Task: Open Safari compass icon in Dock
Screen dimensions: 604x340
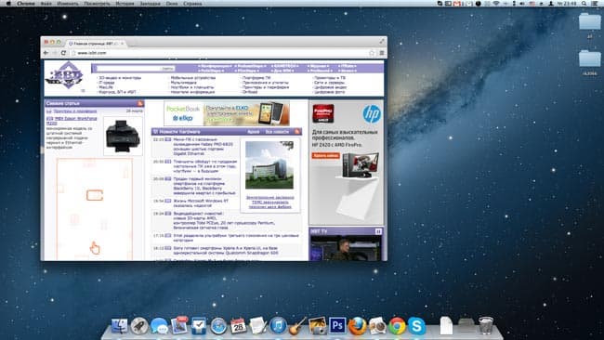Action: [x=218, y=326]
